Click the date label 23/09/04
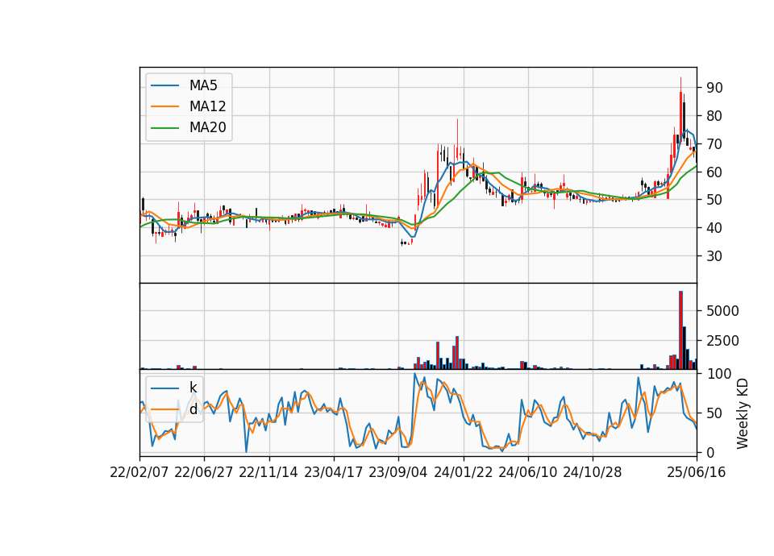The image size is (774, 556). point(397,472)
